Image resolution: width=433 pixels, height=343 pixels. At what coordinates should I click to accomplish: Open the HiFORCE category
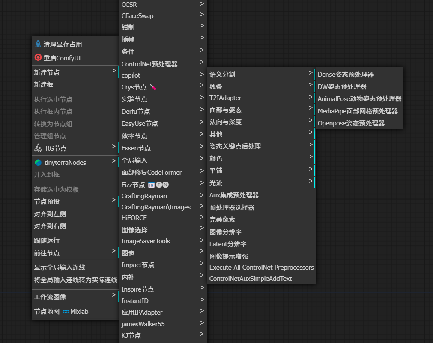[163, 218]
